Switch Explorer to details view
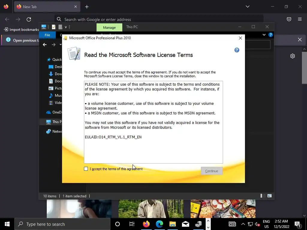The height and width of the screenshot is (230, 307). pos(263,196)
